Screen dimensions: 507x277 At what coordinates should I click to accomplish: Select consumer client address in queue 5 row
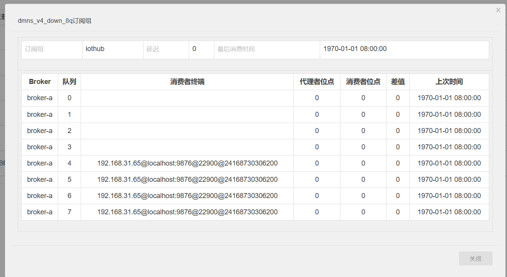(187, 180)
